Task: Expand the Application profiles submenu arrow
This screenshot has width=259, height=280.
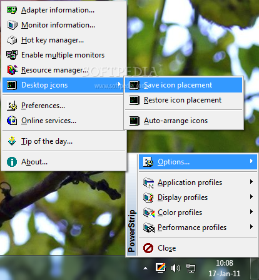Action: pos(251,182)
